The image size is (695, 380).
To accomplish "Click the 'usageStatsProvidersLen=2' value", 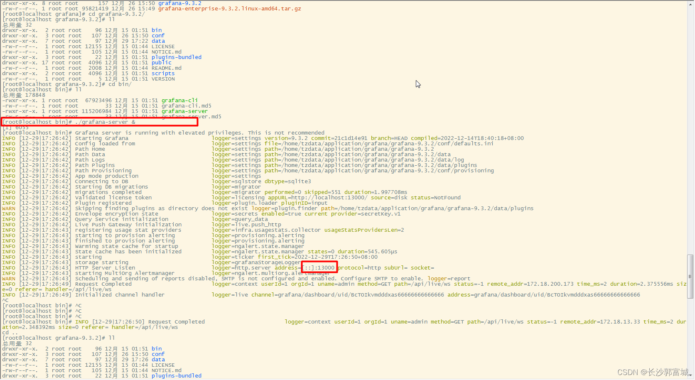I will pyautogui.click(x=364, y=230).
